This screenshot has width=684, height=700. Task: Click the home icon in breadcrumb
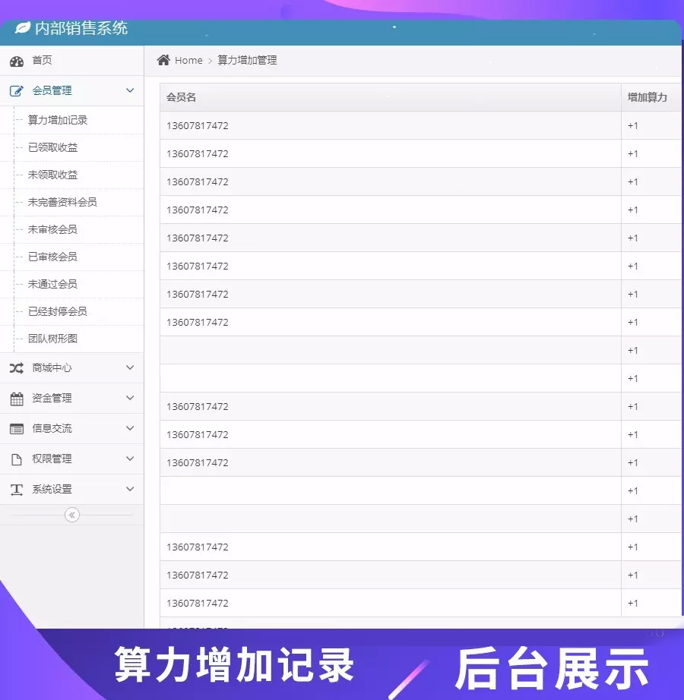[163, 60]
